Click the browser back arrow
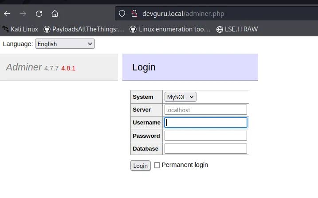The image size is (318, 198). (x=7, y=13)
